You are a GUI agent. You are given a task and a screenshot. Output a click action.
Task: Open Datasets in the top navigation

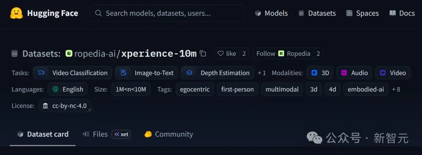pyautogui.click(x=317, y=13)
